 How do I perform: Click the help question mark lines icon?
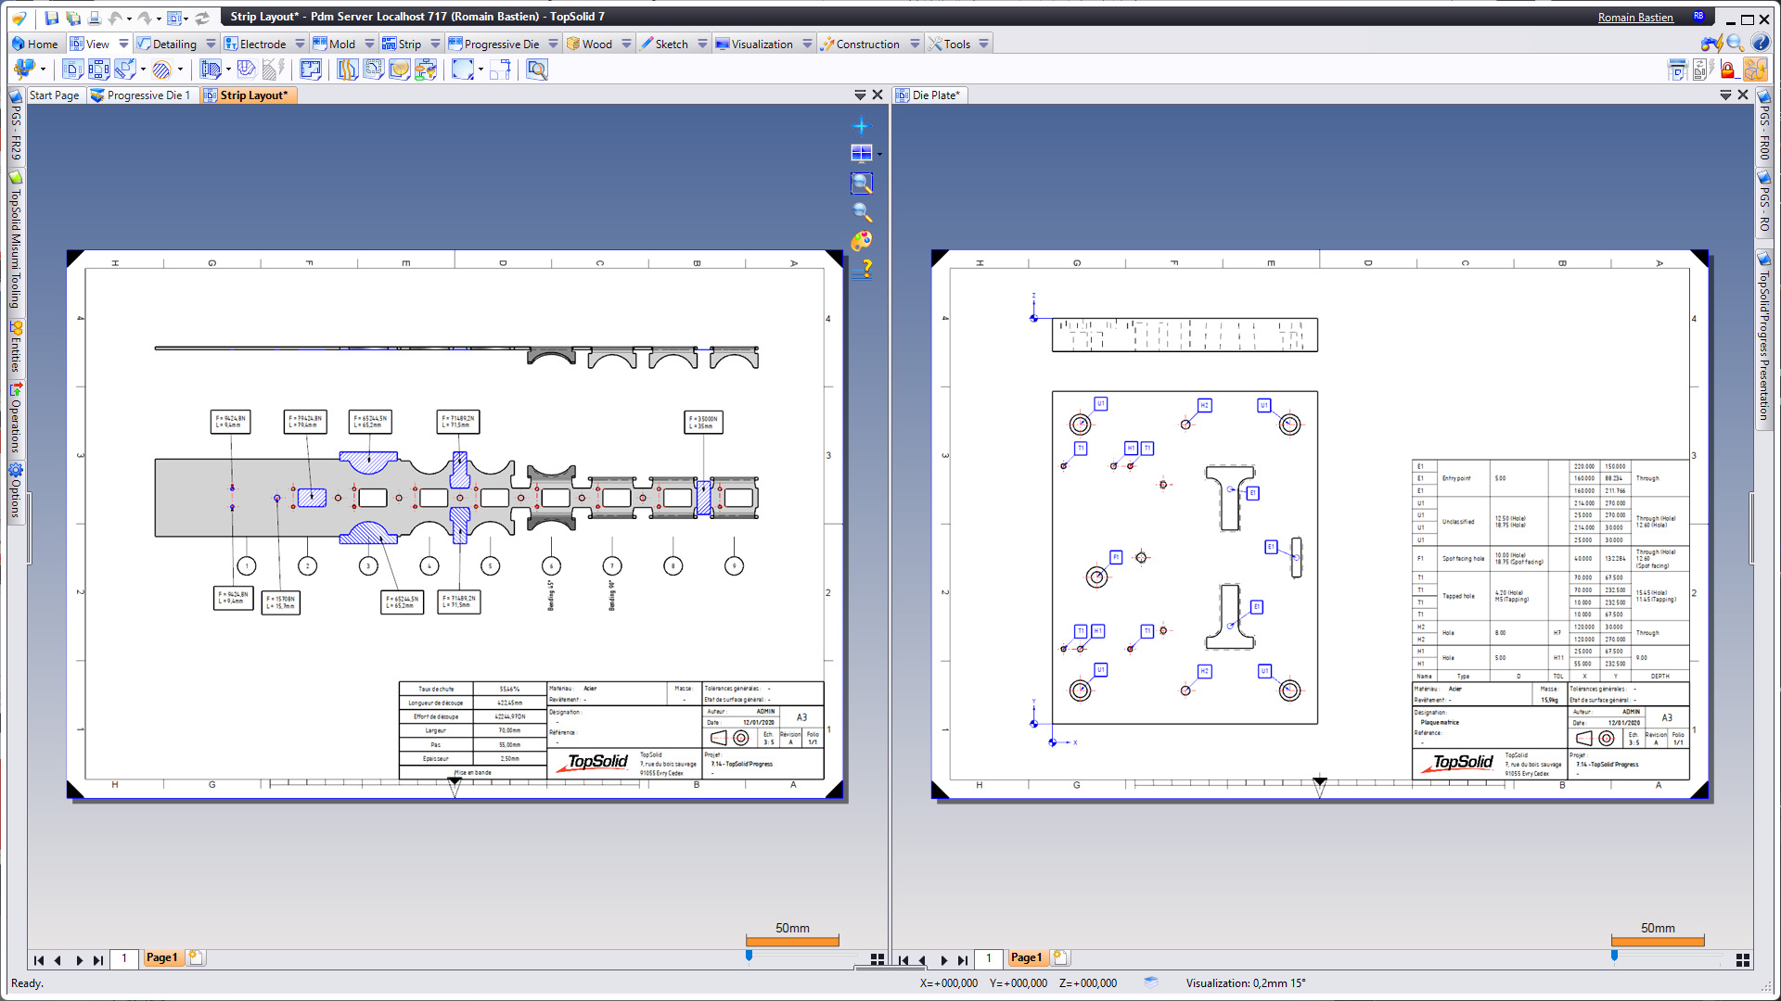[865, 269]
